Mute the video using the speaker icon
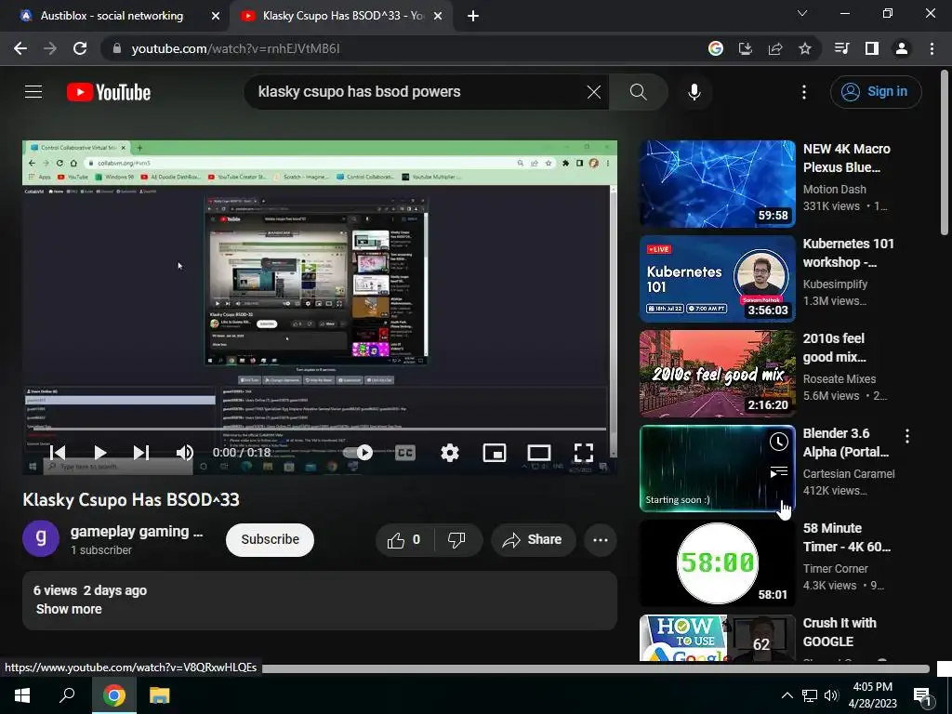 pyautogui.click(x=185, y=453)
